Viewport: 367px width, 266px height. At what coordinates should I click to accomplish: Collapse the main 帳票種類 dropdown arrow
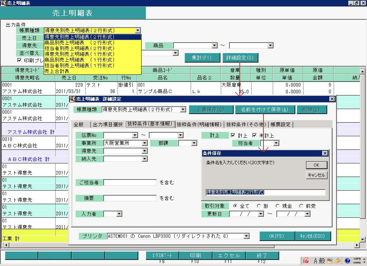(x=138, y=31)
